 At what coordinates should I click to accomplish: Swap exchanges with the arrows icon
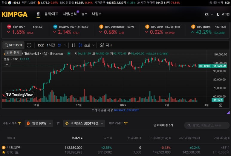pos(58,123)
